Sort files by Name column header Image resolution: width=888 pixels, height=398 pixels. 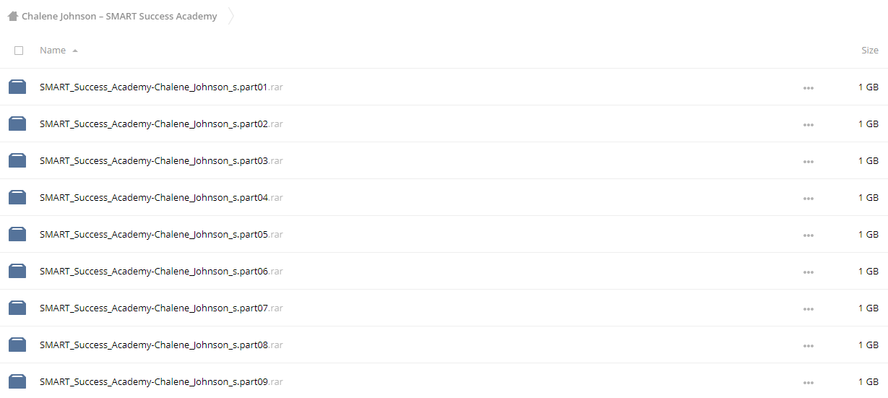[x=53, y=51]
